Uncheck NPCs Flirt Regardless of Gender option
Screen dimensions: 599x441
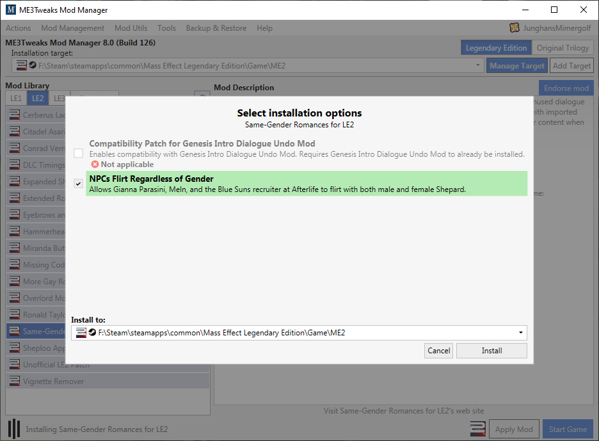(x=78, y=184)
